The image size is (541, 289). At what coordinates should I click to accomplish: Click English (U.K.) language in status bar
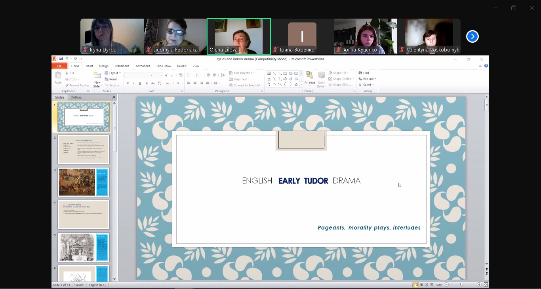pyautogui.click(x=97, y=285)
